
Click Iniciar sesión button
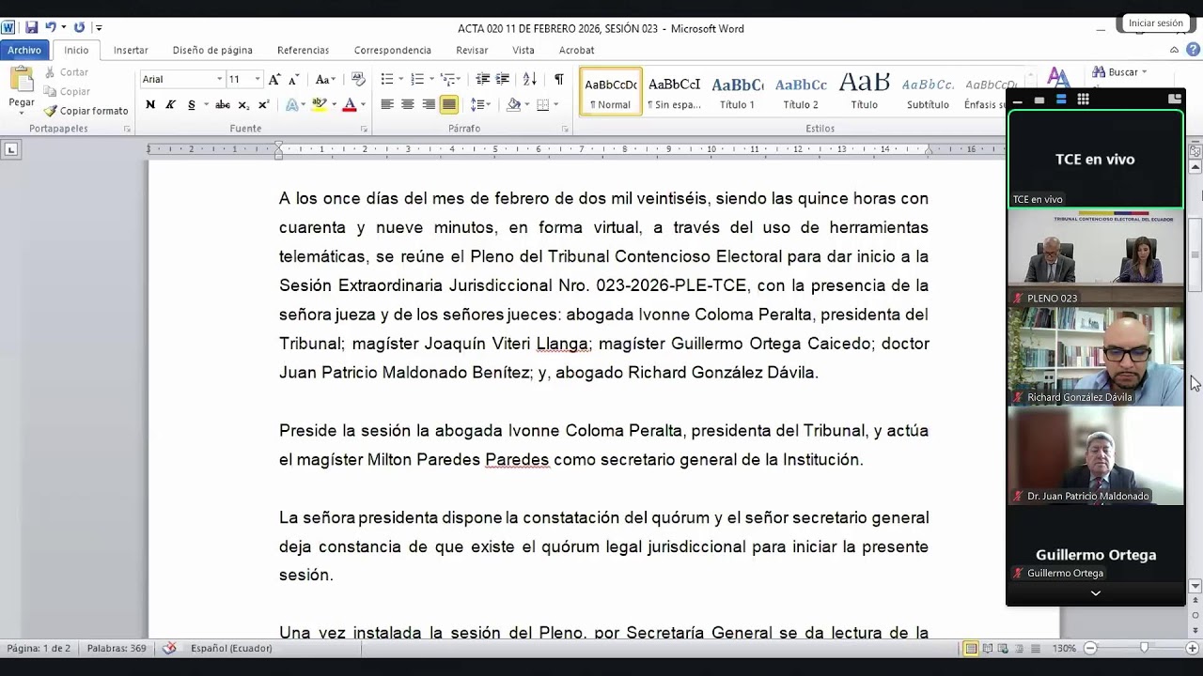[x=1155, y=23]
